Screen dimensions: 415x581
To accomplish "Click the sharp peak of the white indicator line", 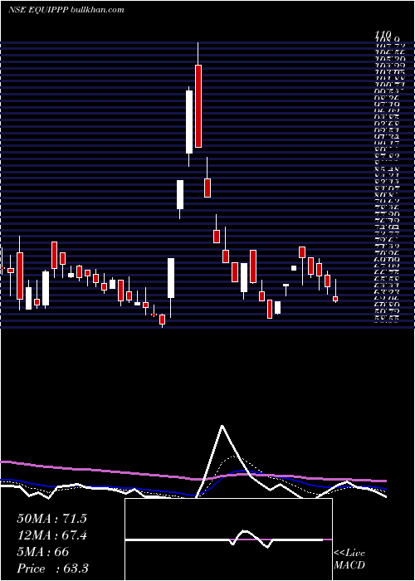I will (x=222, y=426).
